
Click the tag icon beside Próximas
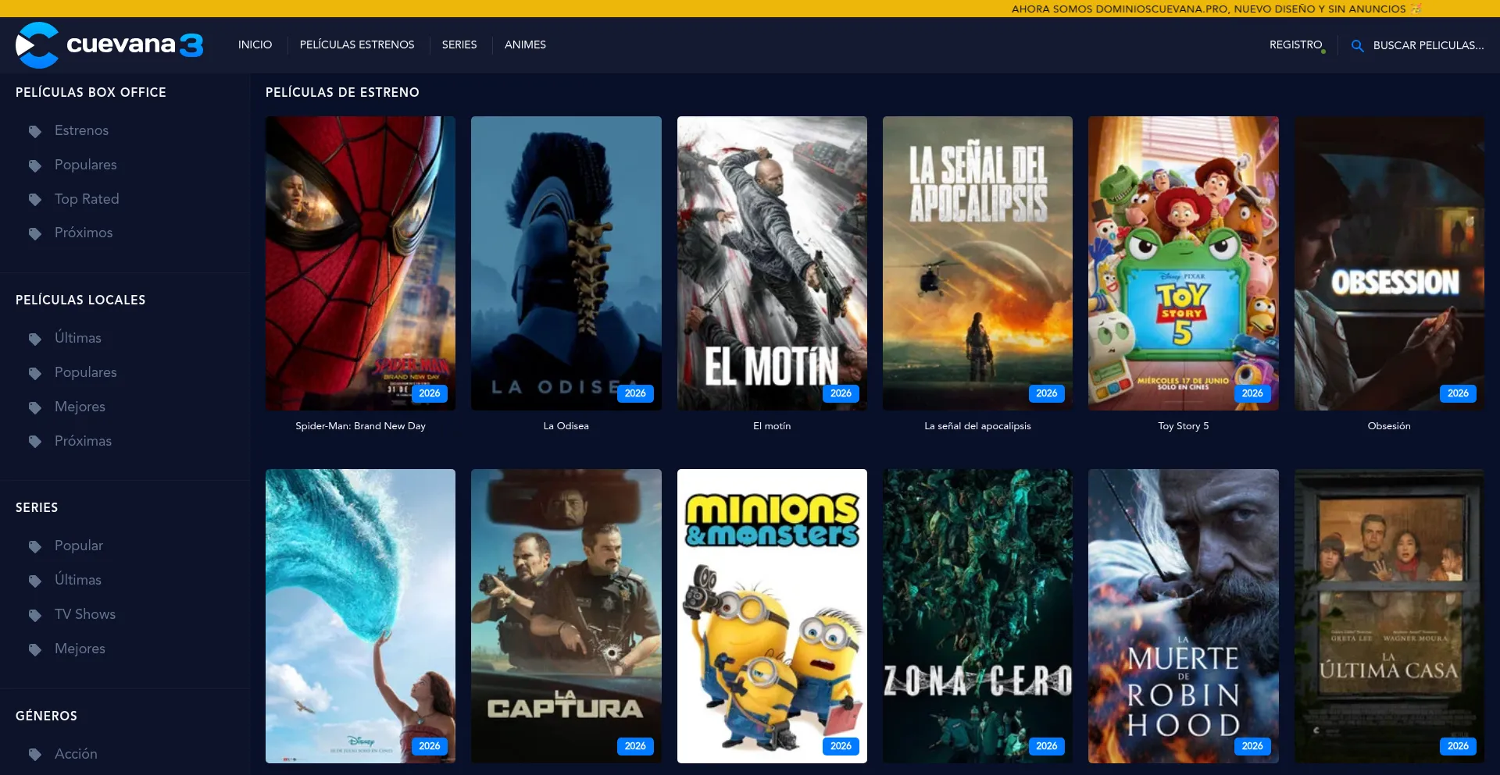pos(35,442)
